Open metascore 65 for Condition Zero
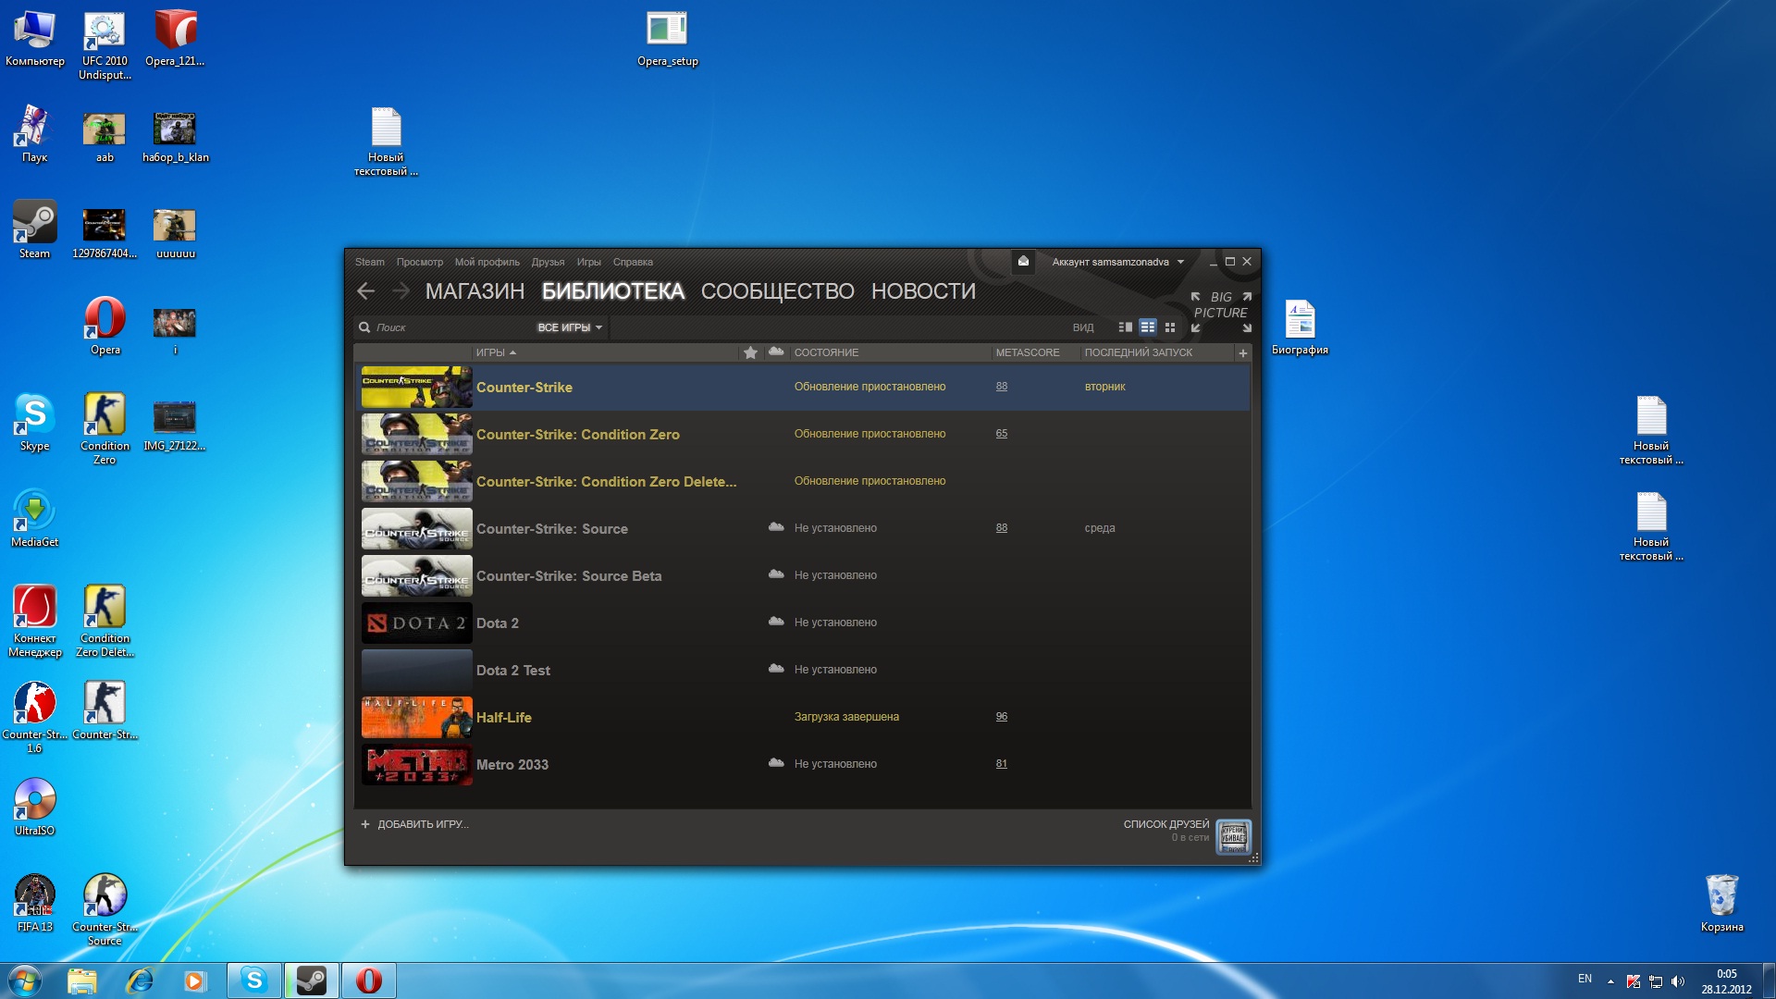 [1002, 434]
